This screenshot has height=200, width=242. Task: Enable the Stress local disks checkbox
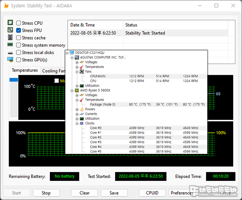click(x=19, y=53)
